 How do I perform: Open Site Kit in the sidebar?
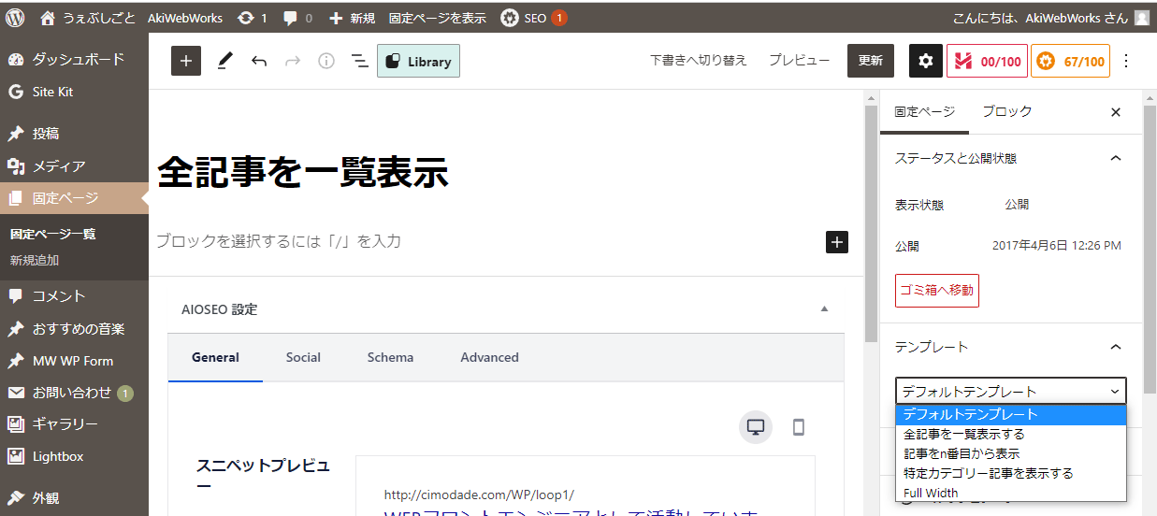[x=74, y=92]
